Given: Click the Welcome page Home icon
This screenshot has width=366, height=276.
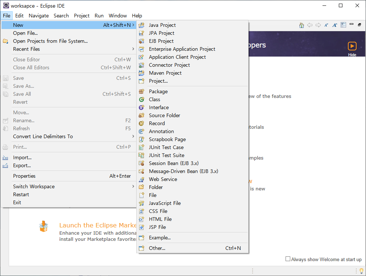Looking at the screenshot, I should [x=301, y=25].
